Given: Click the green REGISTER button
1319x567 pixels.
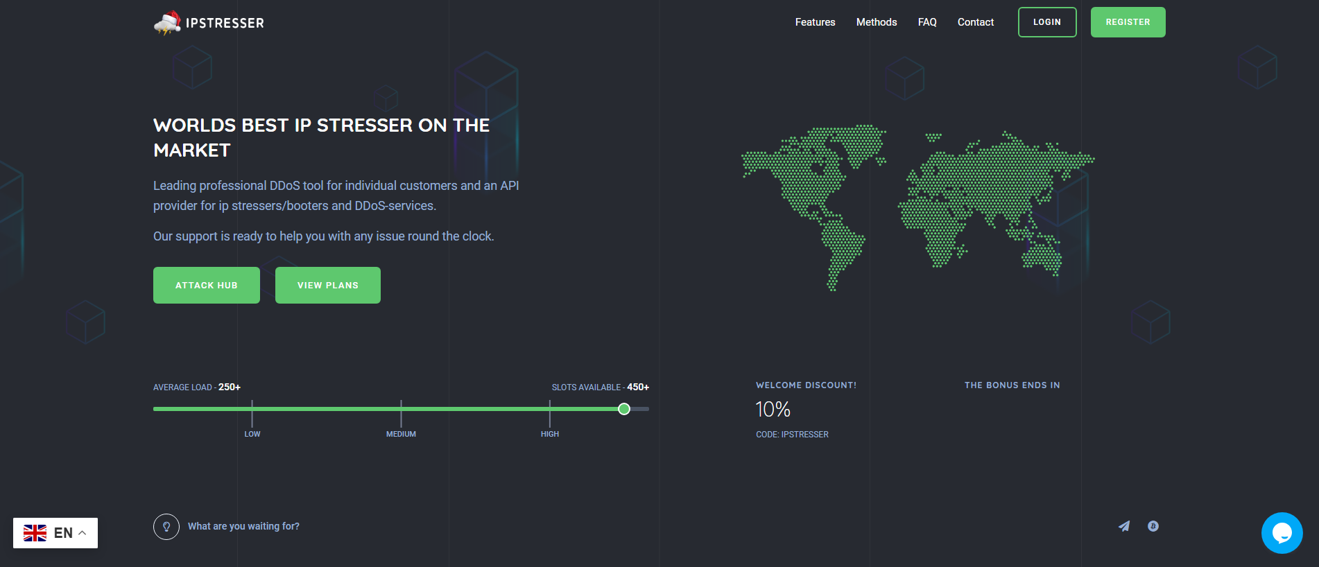Looking at the screenshot, I should (1128, 22).
